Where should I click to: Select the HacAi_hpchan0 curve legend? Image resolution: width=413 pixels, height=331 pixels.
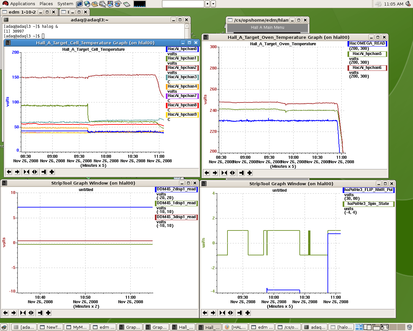pos(182,49)
